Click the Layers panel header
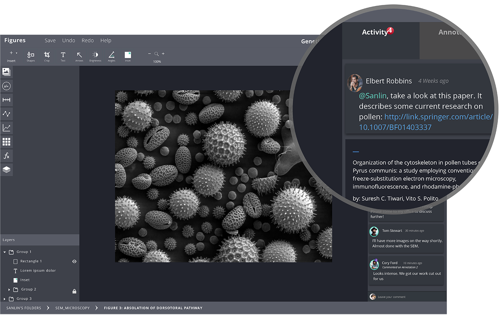Screen dimensions: 500x315 pyautogui.click(x=40, y=240)
